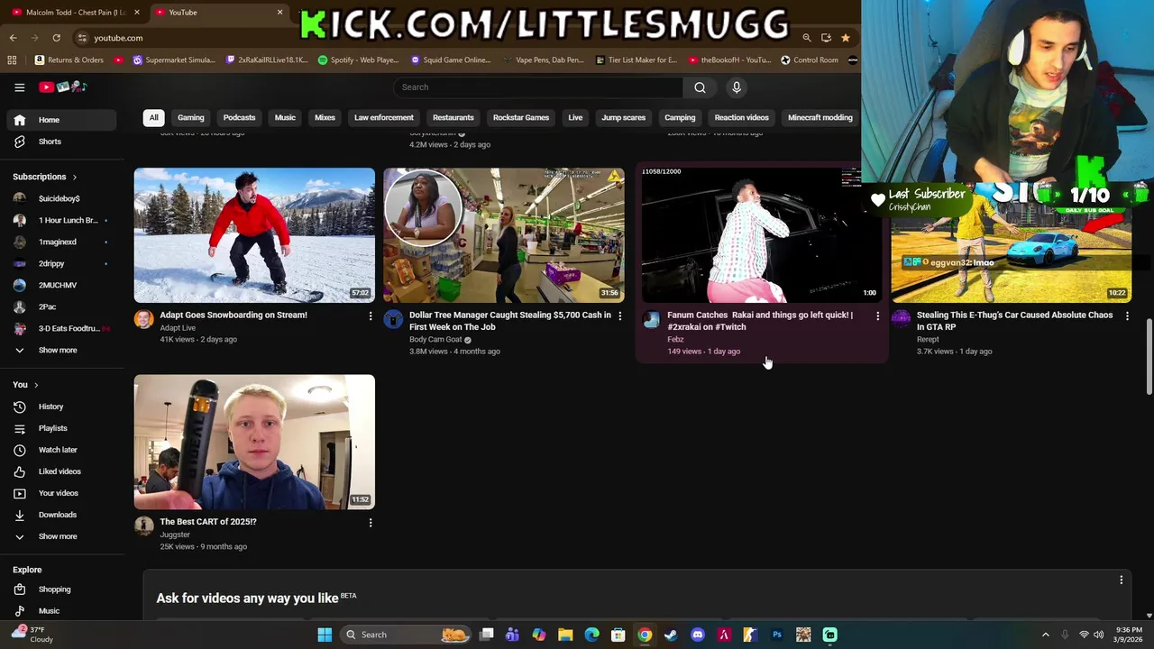Open more options for Stealing E-Thug's Car video
Screen dimensions: 1154x649
tap(1127, 315)
